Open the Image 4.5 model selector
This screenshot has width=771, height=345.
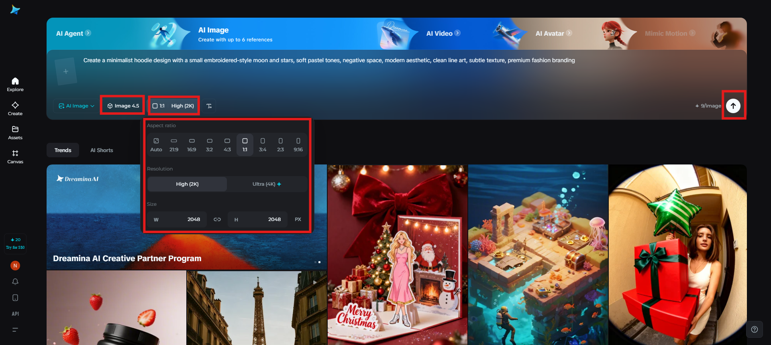point(123,106)
